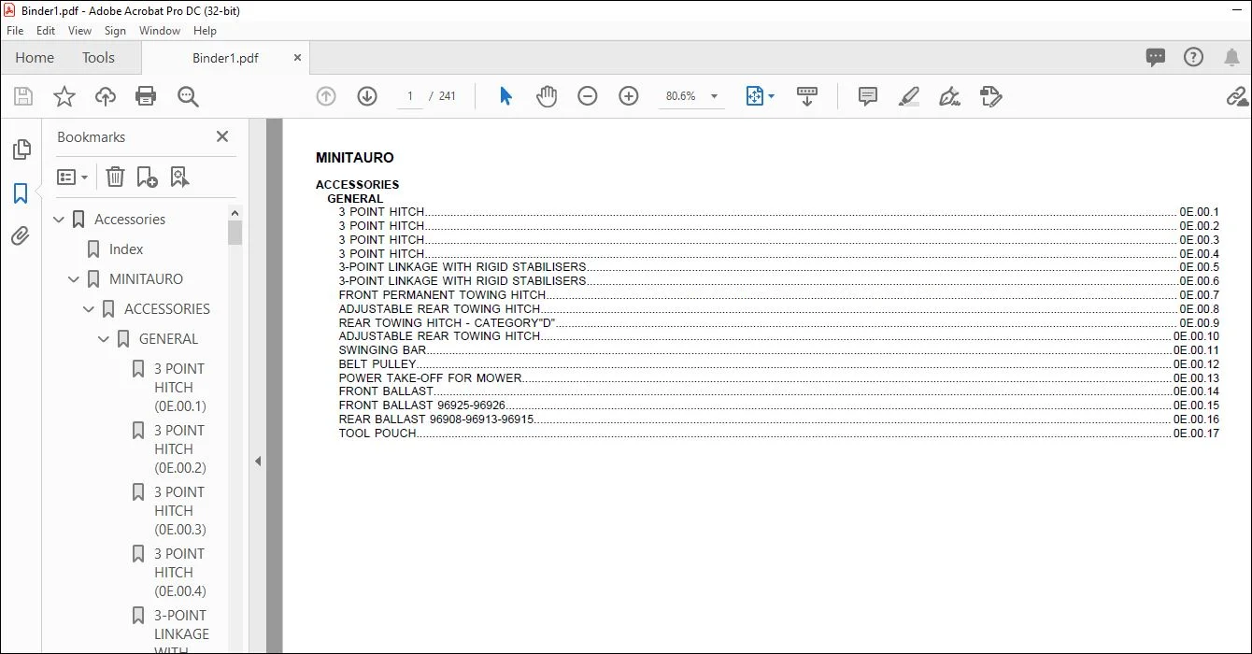
Task: Open the File menu
Action: (x=15, y=31)
